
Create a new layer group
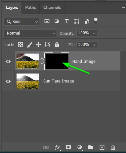click(91, 147)
